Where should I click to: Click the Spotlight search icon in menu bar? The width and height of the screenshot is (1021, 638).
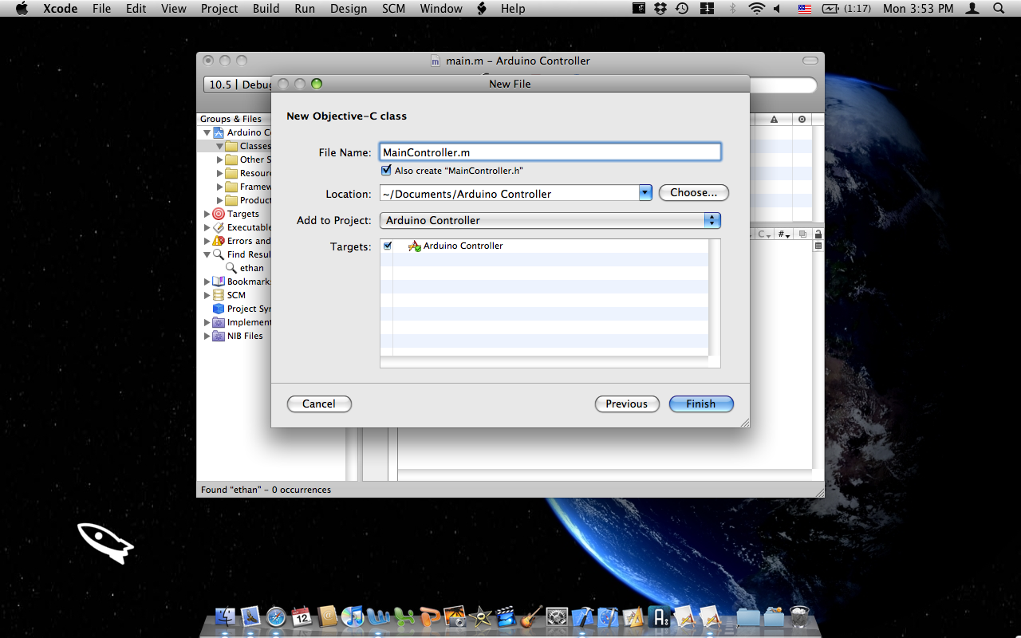pos(999,9)
